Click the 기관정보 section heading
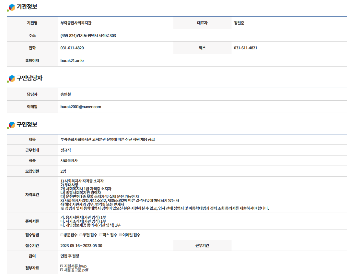This screenshot has width=349, height=274. (x=27, y=7)
